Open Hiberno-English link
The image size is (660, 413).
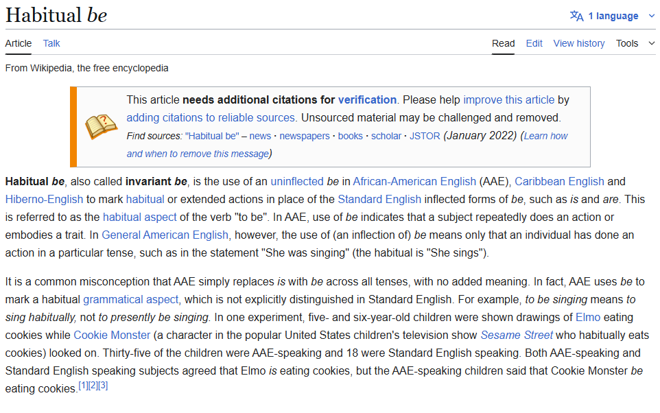[44, 199]
